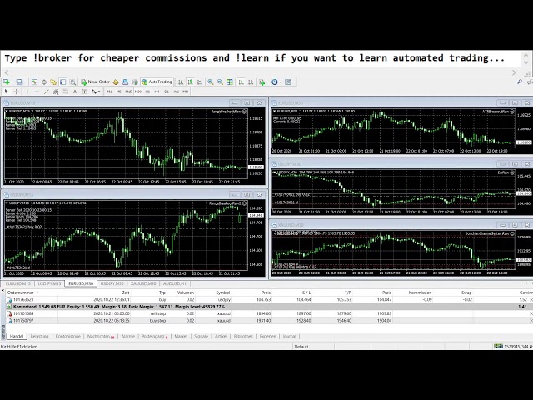This screenshot has width=533, height=400.
Task: Click the zoom in magnifier icon
Action: pos(210,82)
